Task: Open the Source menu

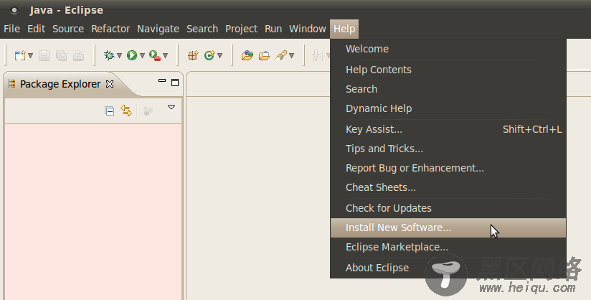Action: coord(68,29)
